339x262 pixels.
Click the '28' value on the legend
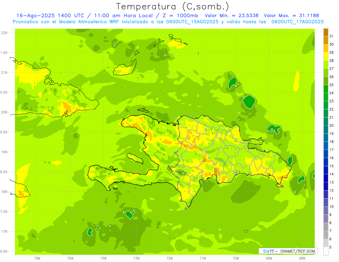[x=332, y=60]
